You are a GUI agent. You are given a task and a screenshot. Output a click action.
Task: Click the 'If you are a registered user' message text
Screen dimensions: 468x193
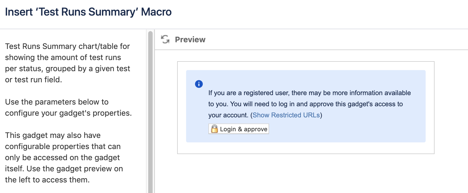coord(309,93)
